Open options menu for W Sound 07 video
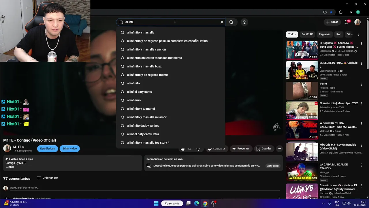 tap(362, 124)
